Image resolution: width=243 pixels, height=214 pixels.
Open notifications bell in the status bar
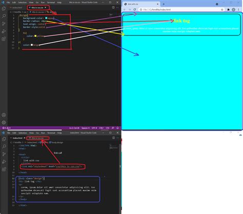click(117, 128)
